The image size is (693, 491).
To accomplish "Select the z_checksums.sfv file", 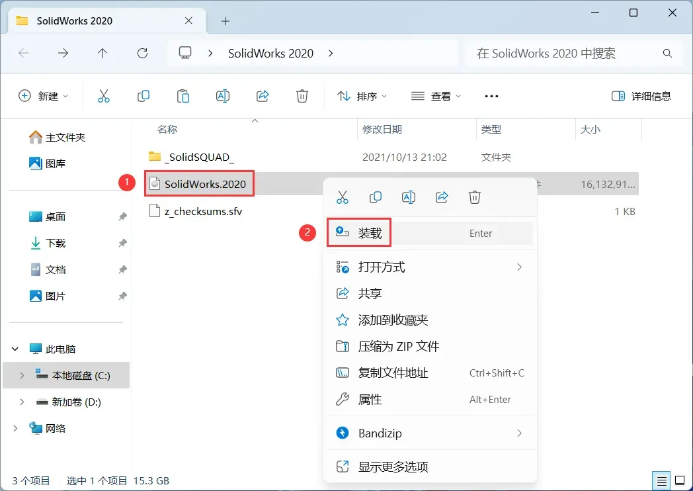I will pyautogui.click(x=196, y=211).
